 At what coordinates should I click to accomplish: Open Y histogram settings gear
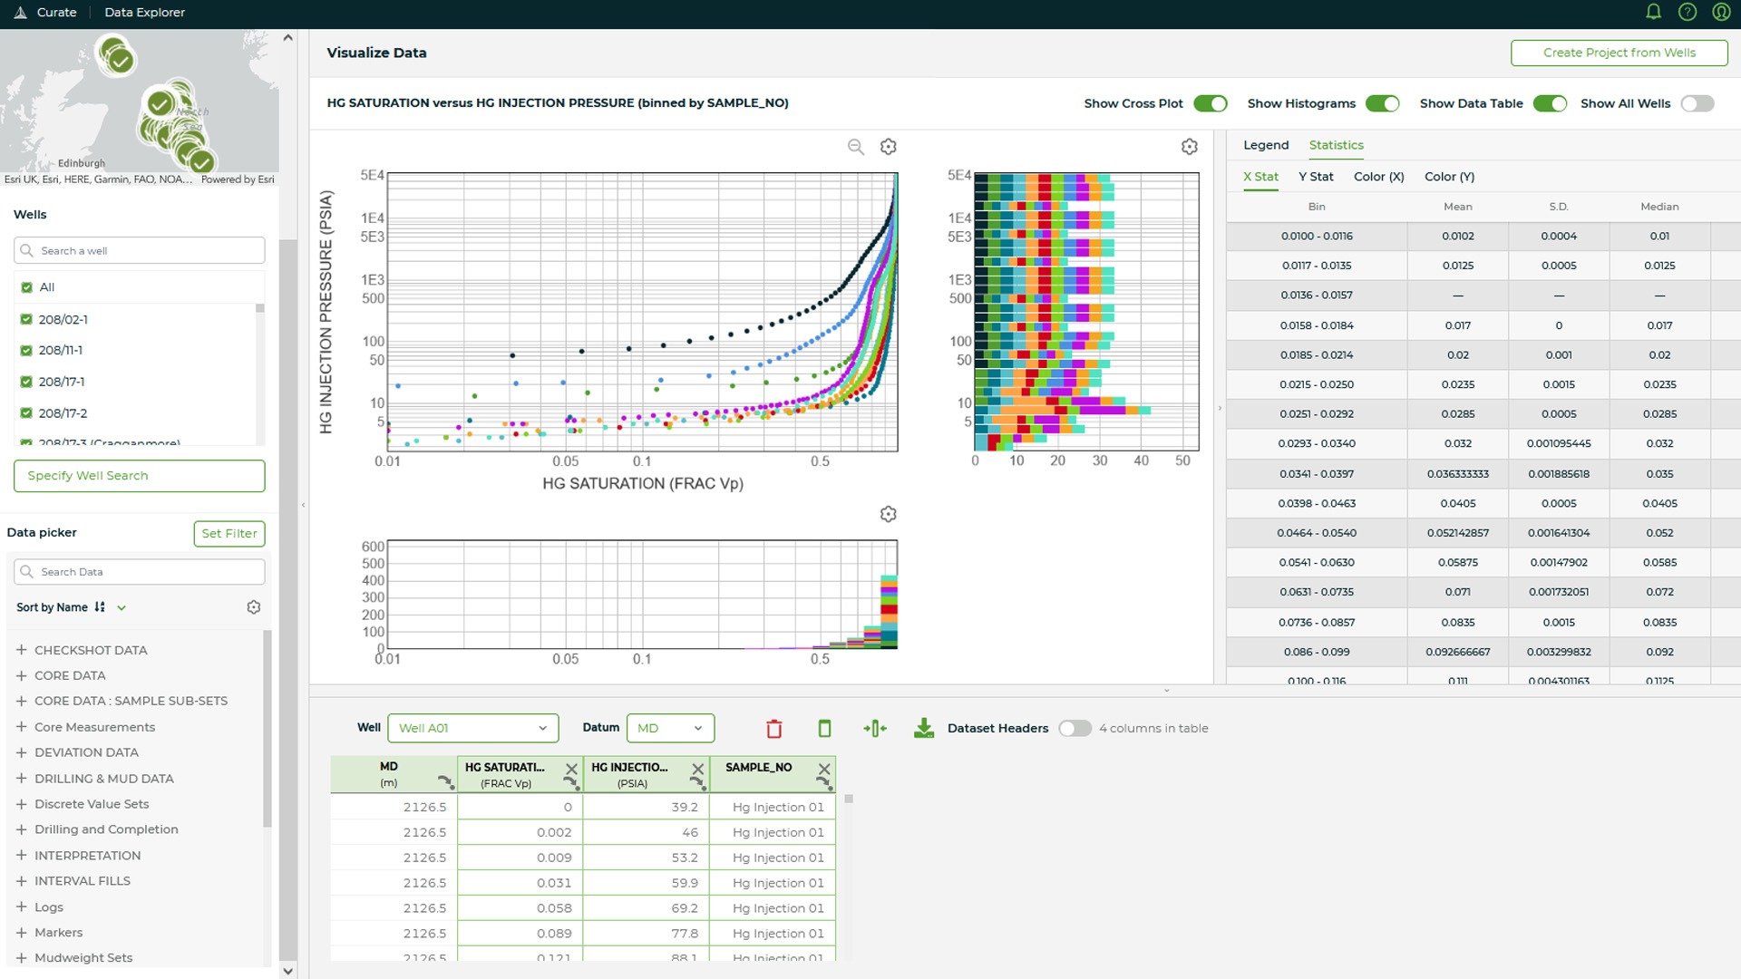click(1190, 147)
